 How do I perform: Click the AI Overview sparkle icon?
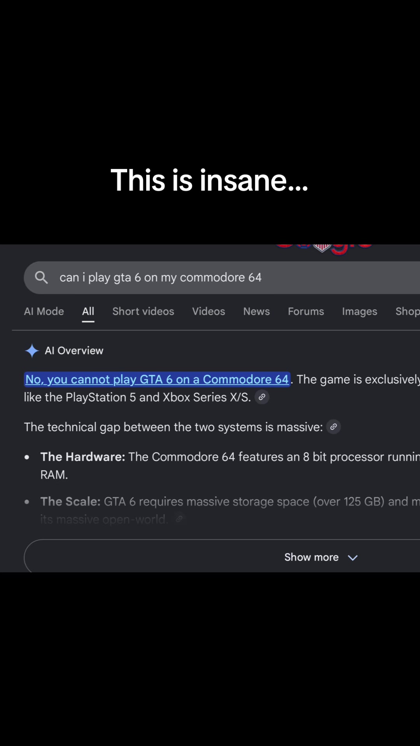32,351
